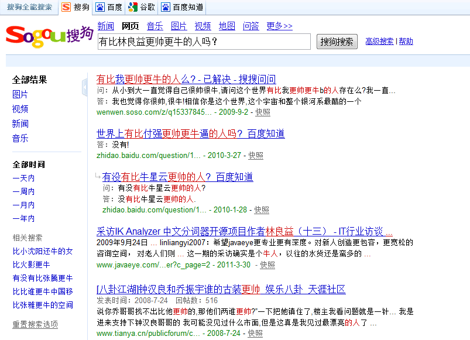
Task: Switch to the 谷歌 engine tab
Action: pyautogui.click(x=142, y=7)
